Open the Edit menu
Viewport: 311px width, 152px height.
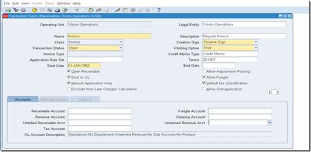(x=16, y=3)
